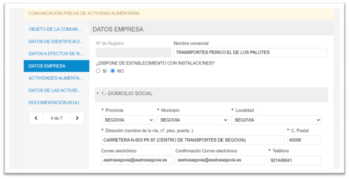The width and height of the screenshot is (349, 179).
Task: Click the Nombre comercial text field
Action: tap(250, 52)
